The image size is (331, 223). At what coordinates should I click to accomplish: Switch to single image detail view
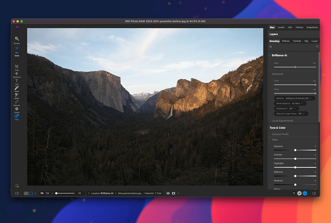31,193
